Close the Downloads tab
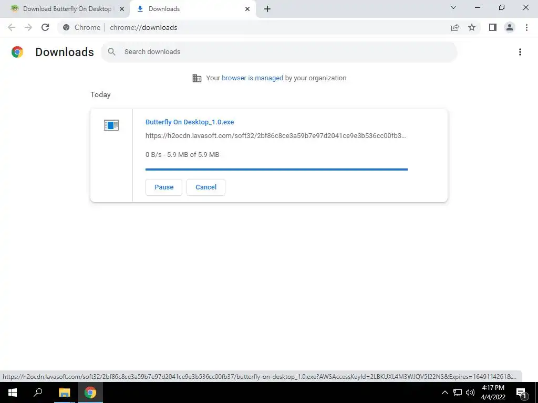The height and width of the screenshot is (403, 538). (x=247, y=9)
